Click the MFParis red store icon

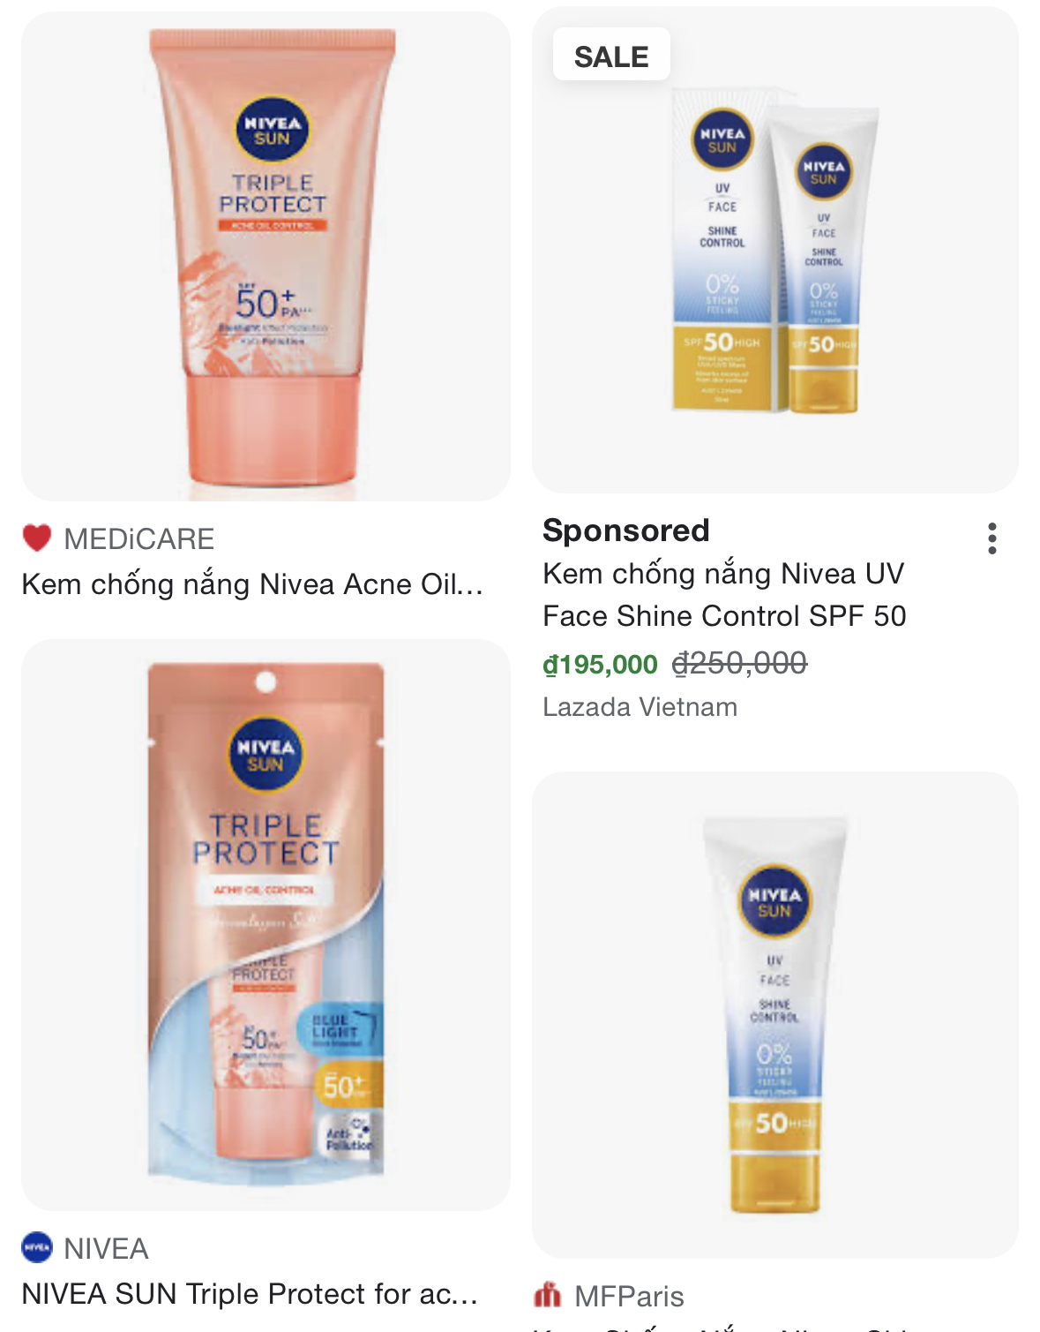[x=548, y=1295]
